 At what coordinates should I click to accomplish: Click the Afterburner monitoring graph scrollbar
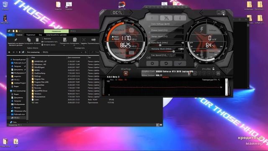pos(227,87)
